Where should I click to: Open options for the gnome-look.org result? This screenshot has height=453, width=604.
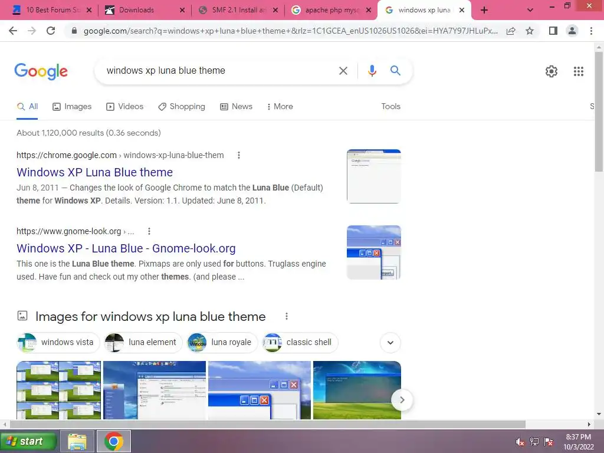(x=149, y=231)
